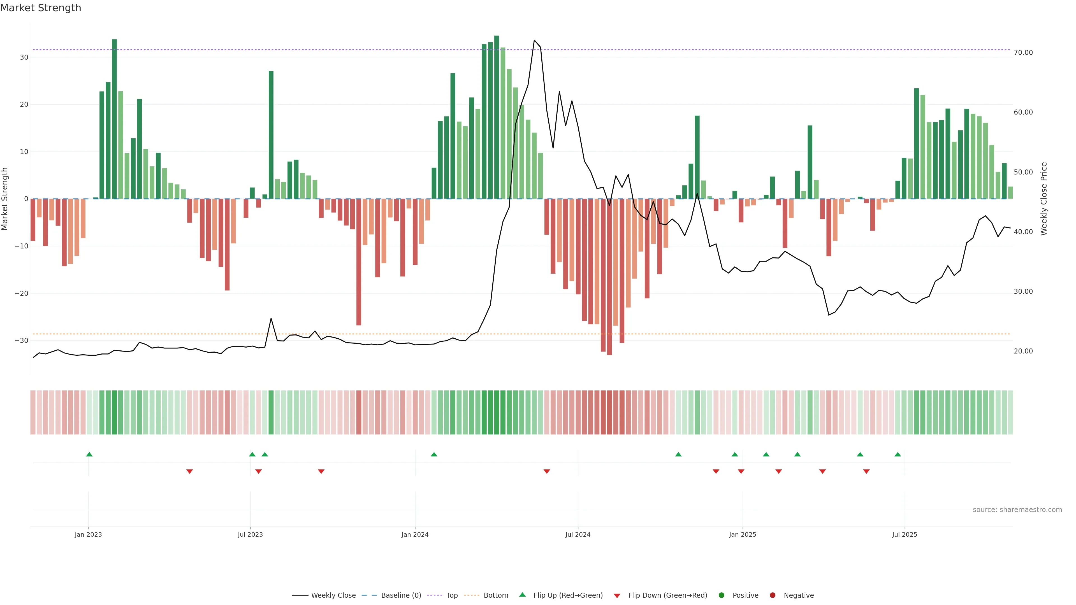Click the Flip Down red triangle legend icon
The image size is (1076, 605).
pyautogui.click(x=617, y=596)
